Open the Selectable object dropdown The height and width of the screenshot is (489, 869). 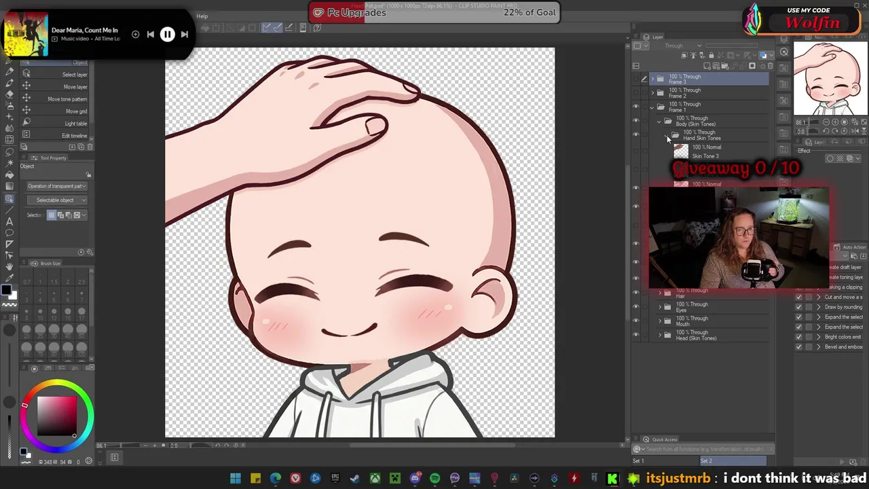click(57, 200)
